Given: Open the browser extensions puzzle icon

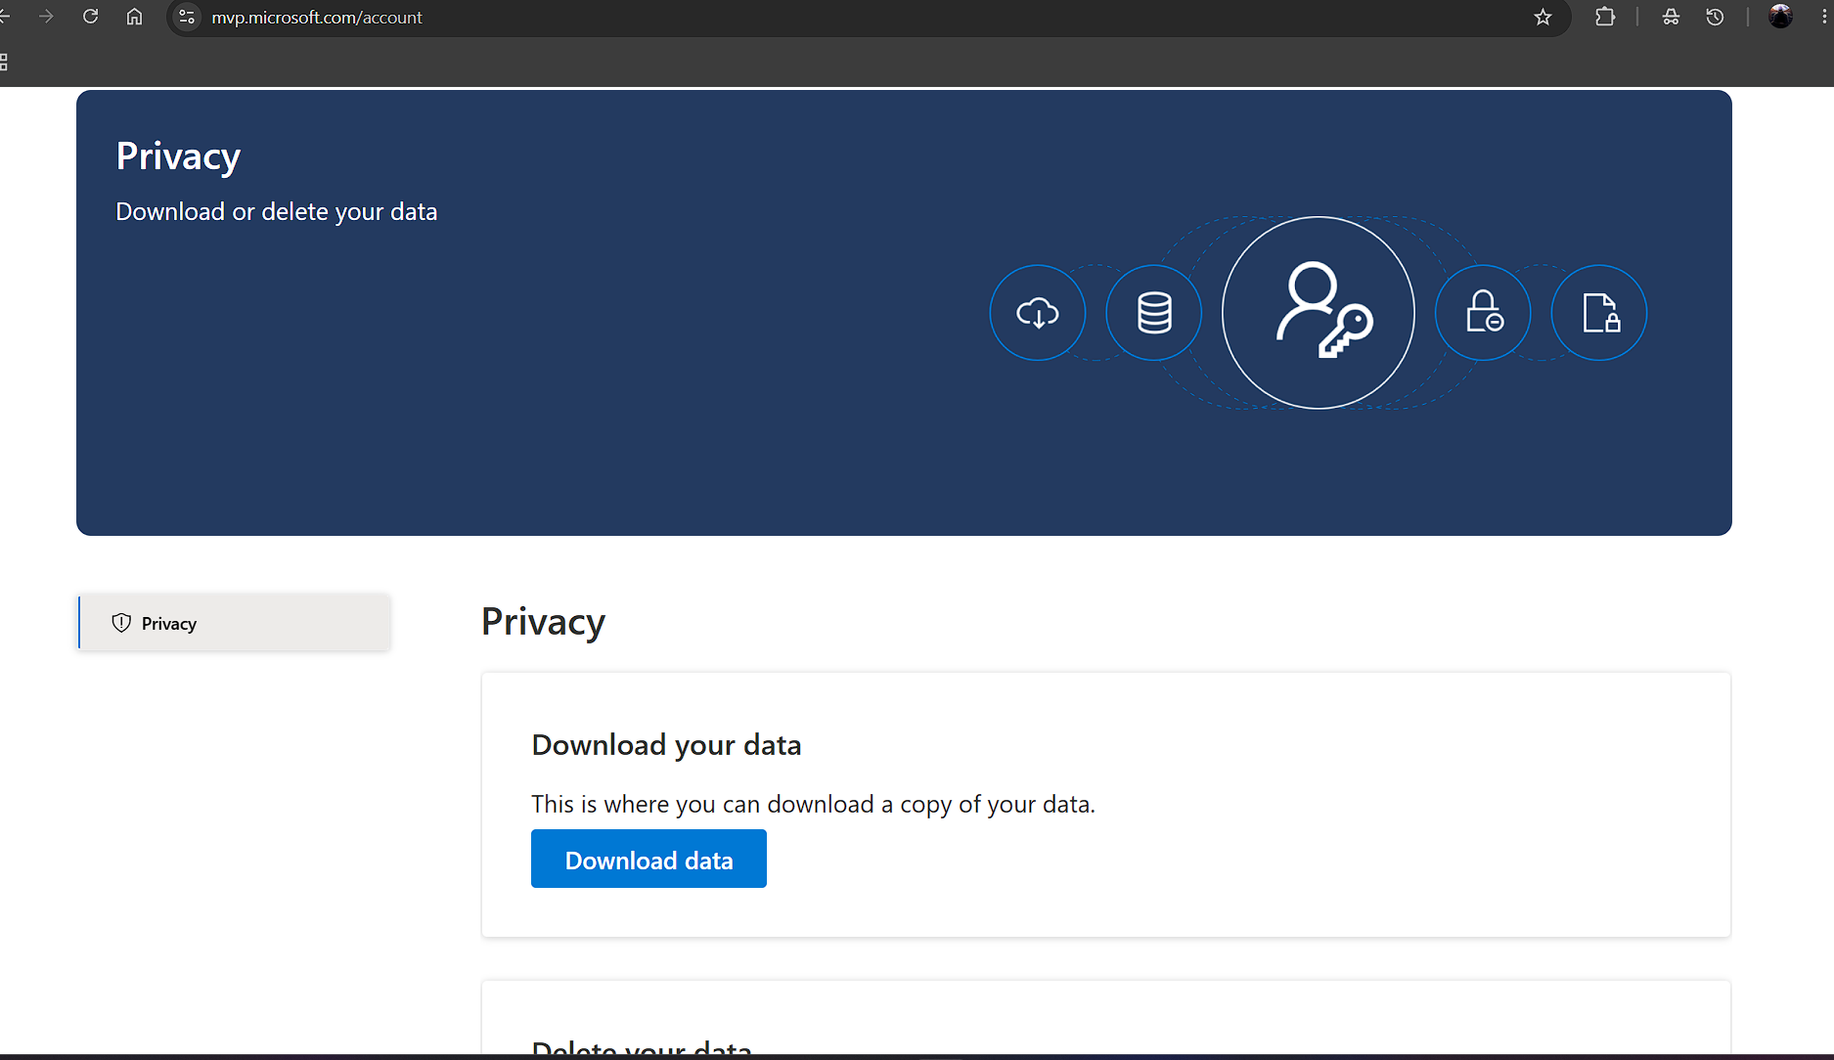Looking at the screenshot, I should coord(1605,17).
